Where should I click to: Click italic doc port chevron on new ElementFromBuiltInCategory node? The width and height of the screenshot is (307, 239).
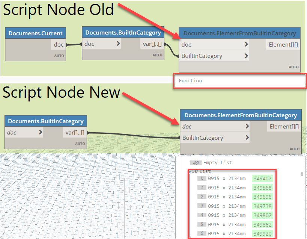click(x=247, y=127)
